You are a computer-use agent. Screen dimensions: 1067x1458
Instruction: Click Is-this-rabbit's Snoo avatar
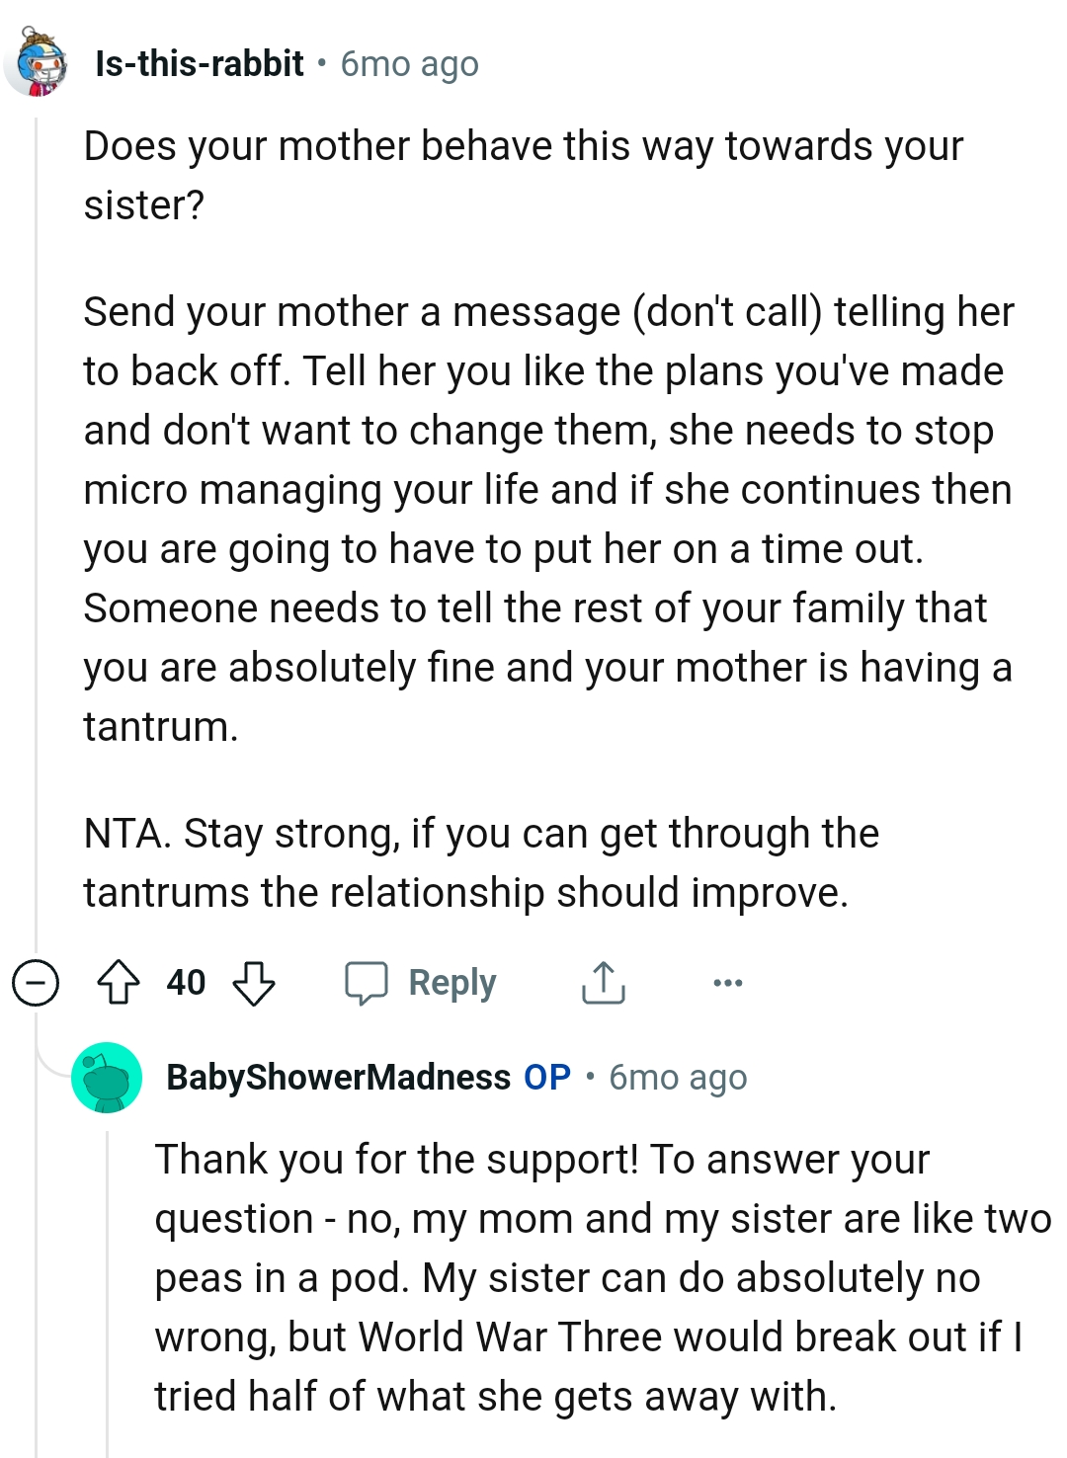38,61
